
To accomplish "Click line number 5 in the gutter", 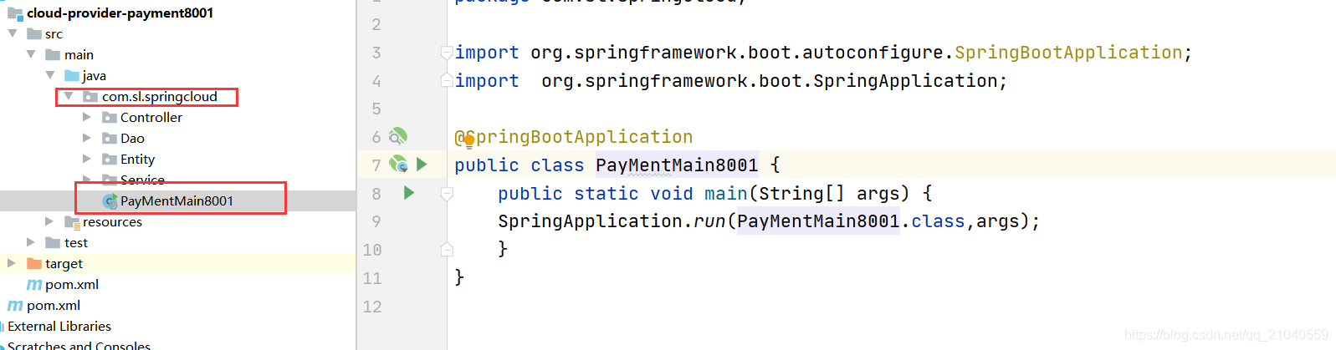I will pos(376,109).
